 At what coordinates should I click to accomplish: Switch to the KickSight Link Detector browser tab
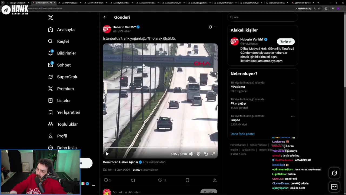coord(18,3)
